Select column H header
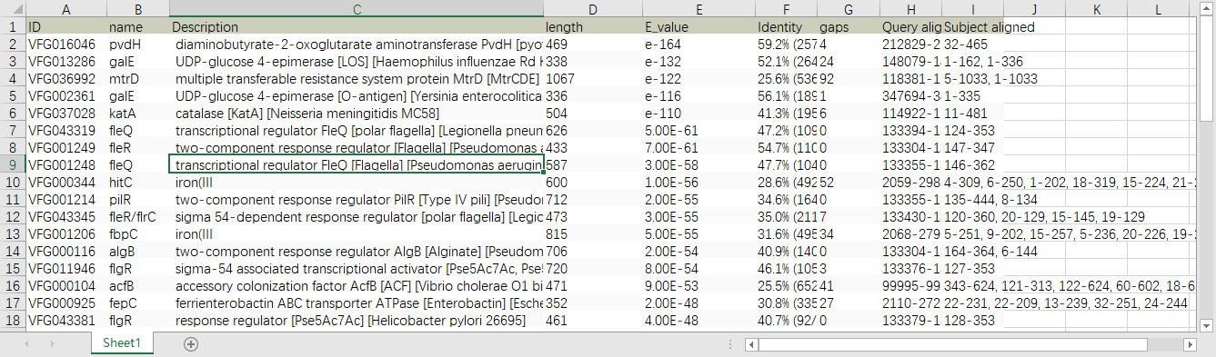The width and height of the screenshot is (1216, 357). click(911, 9)
